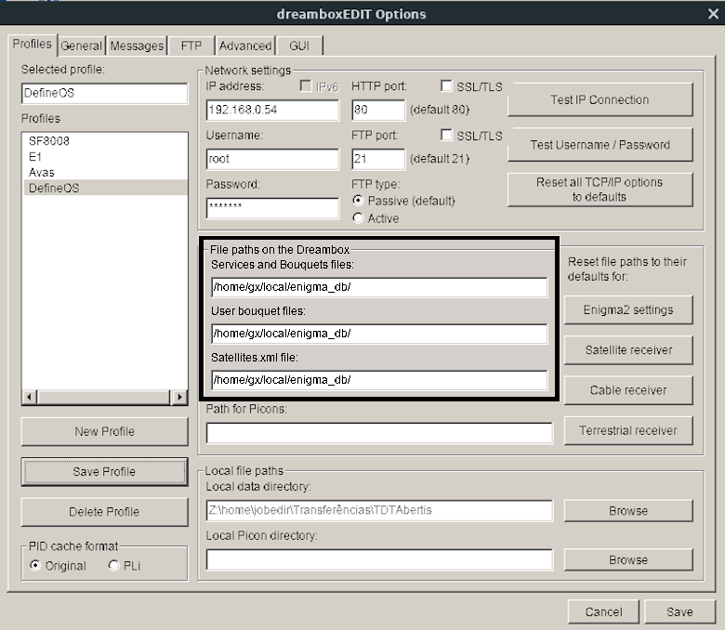Screen dimensions: 725x630
Task: Click the Local Picon directory field
Action: coord(379,559)
